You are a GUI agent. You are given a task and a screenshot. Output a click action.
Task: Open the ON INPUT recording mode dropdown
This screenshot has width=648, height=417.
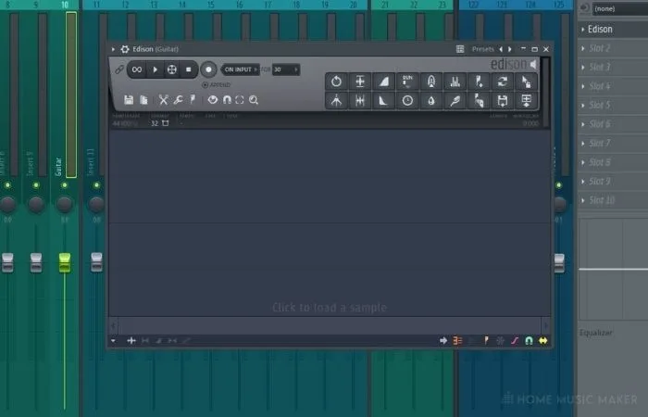(x=241, y=69)
